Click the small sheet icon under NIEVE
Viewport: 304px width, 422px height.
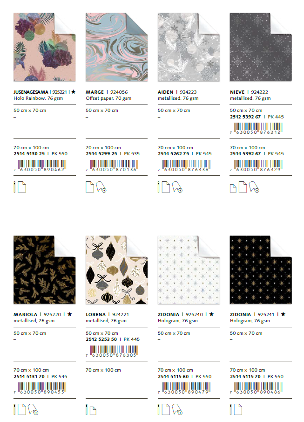point(233,188)
